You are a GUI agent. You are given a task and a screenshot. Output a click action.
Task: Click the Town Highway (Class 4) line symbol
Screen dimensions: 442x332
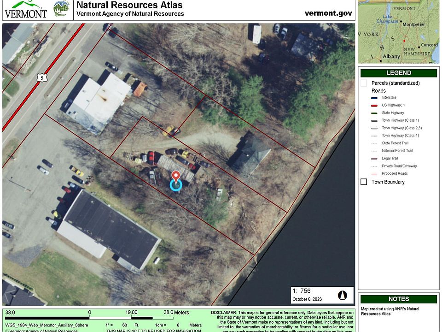point(374,136)
